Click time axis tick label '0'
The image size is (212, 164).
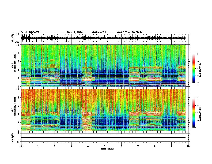(21, 146)
